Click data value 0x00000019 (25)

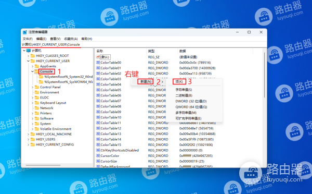pos(191,161)
